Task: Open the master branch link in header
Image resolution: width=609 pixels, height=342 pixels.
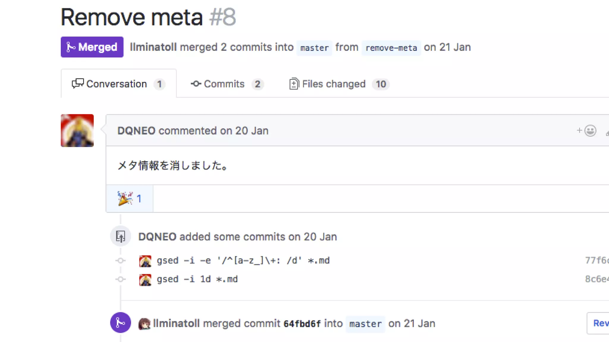Action: pyautogui.click(x=314, y=48)
